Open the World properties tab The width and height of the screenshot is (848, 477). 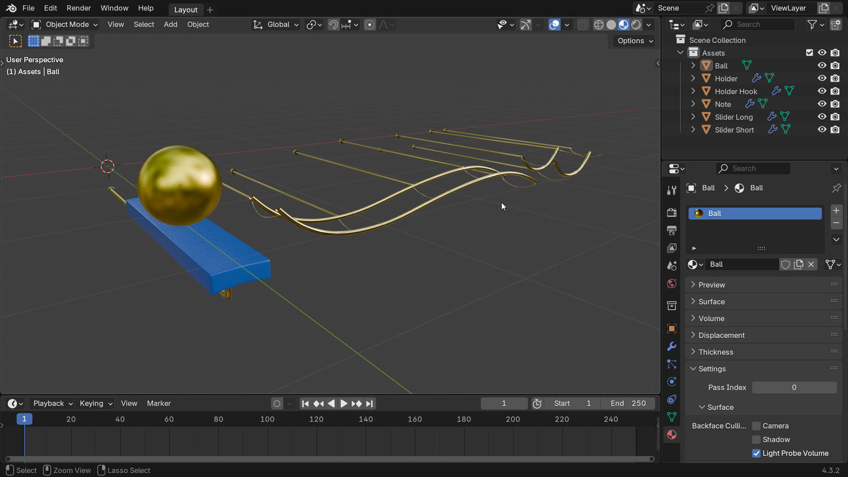[671, 283]
